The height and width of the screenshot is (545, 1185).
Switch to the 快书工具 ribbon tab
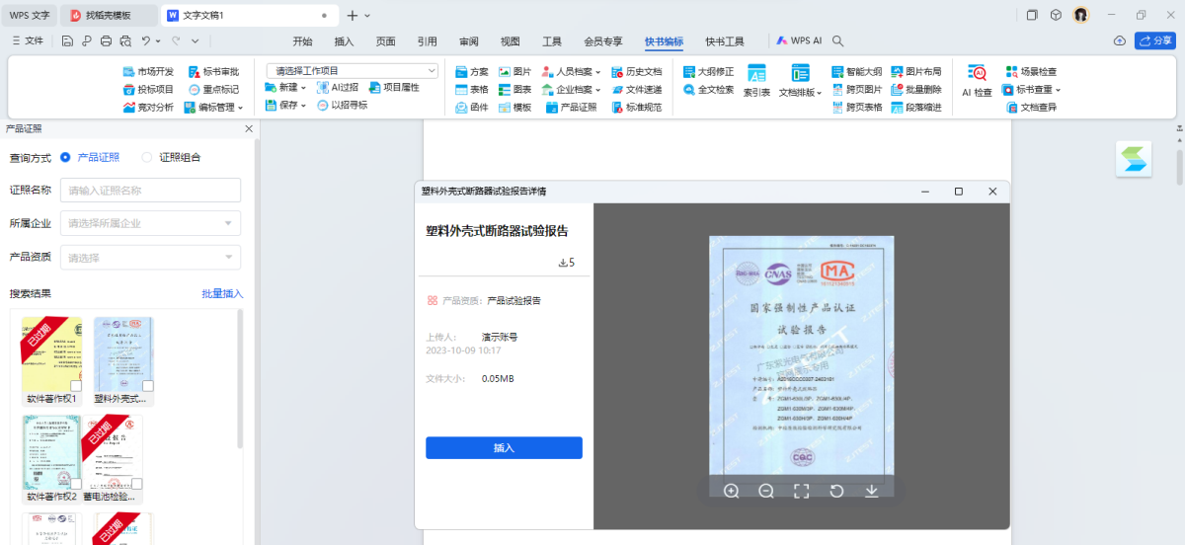(x=724, y=41)
